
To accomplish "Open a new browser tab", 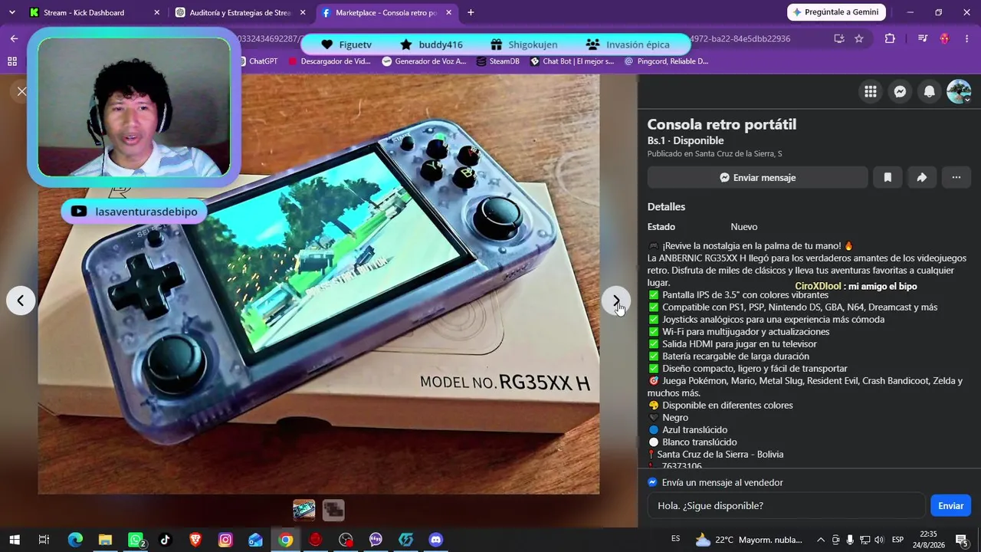I will point(471,12).
